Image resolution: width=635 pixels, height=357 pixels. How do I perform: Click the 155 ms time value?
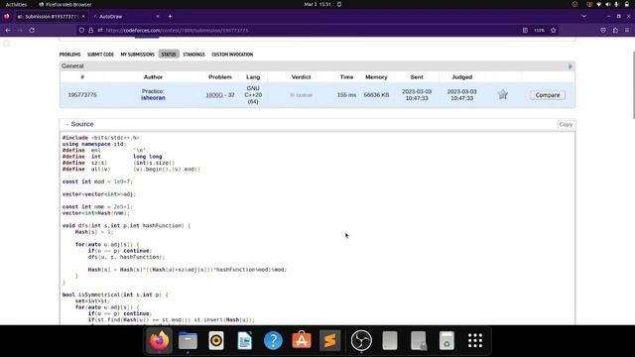(346, 95)
